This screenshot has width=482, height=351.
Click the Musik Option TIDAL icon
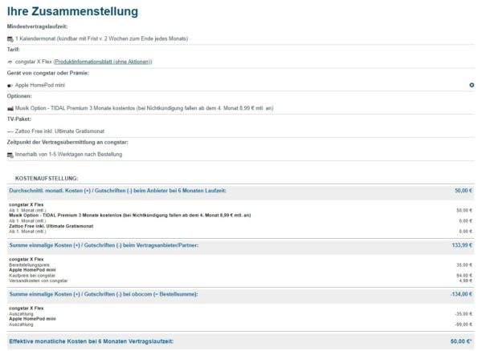pyautogui.click(x=10, y=107)
